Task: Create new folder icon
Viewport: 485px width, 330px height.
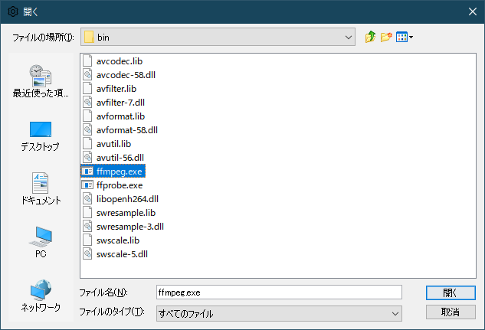Action: pyautogui.click(x=386, y=37)
